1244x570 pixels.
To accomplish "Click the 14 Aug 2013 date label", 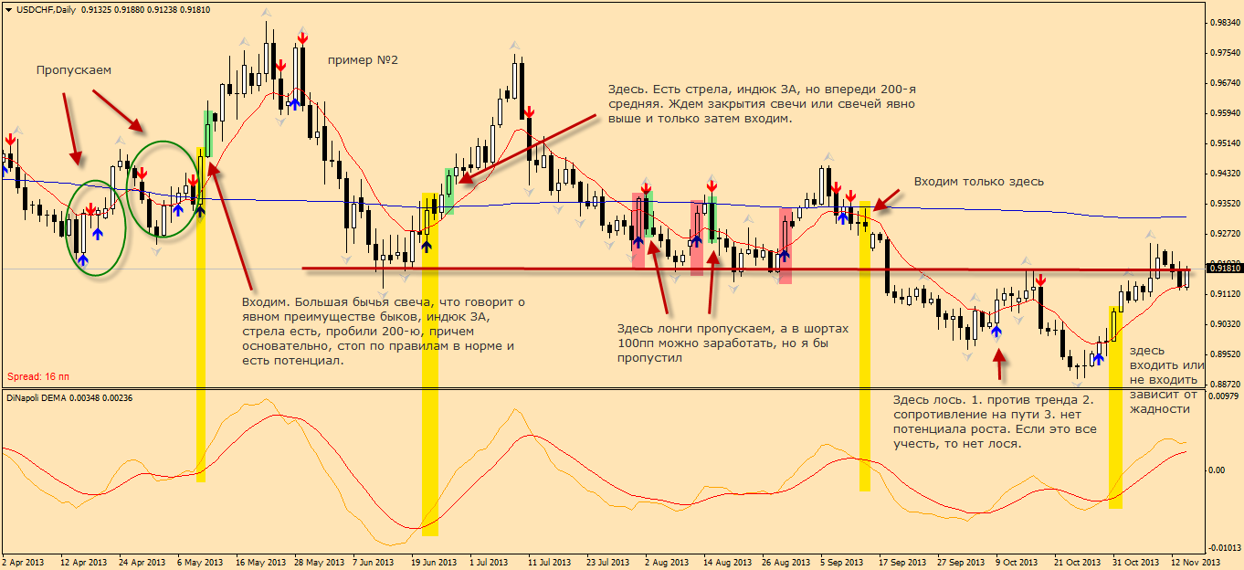I will pyautogui.click(x=726, y=563).
